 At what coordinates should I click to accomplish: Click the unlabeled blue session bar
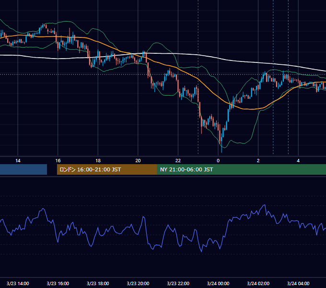click(23, 169)
